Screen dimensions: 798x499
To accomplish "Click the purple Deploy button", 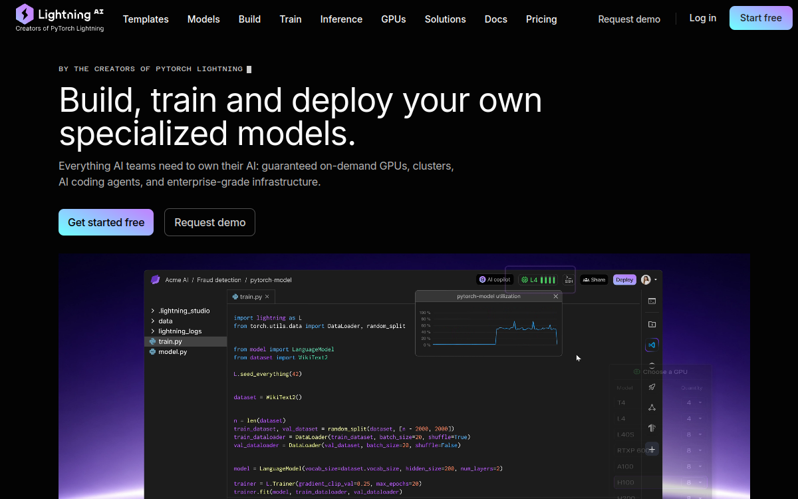I will [624, 280].
